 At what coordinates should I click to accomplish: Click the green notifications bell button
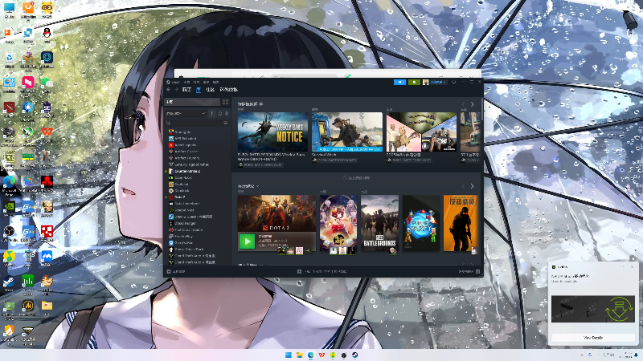(x=414, y=83)
